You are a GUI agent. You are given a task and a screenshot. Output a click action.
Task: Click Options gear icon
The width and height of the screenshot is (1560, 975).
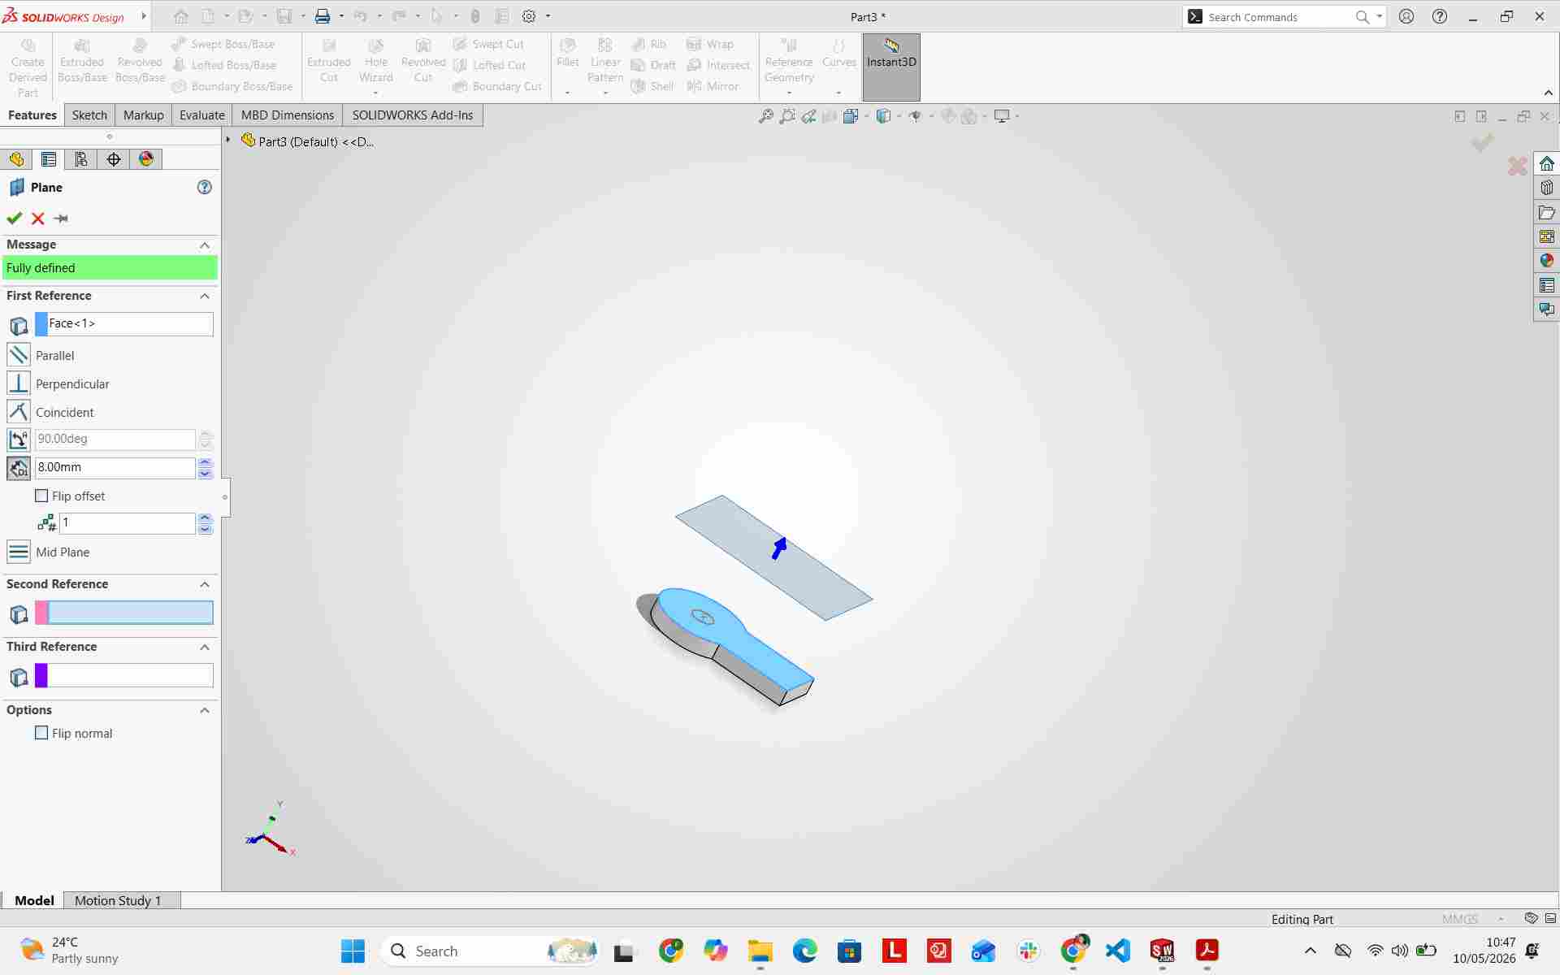pyautogui.click(x=529, y=16)
